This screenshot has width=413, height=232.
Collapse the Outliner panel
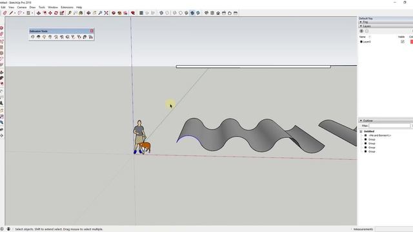(361, 121)
